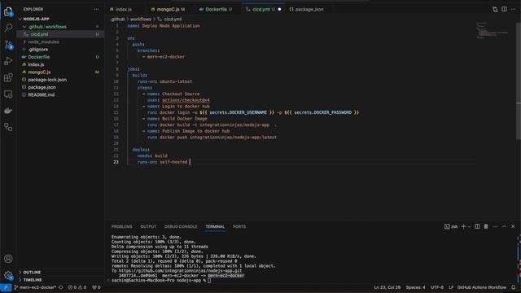Open the launch profile dropdown arrow

(469, 226)
